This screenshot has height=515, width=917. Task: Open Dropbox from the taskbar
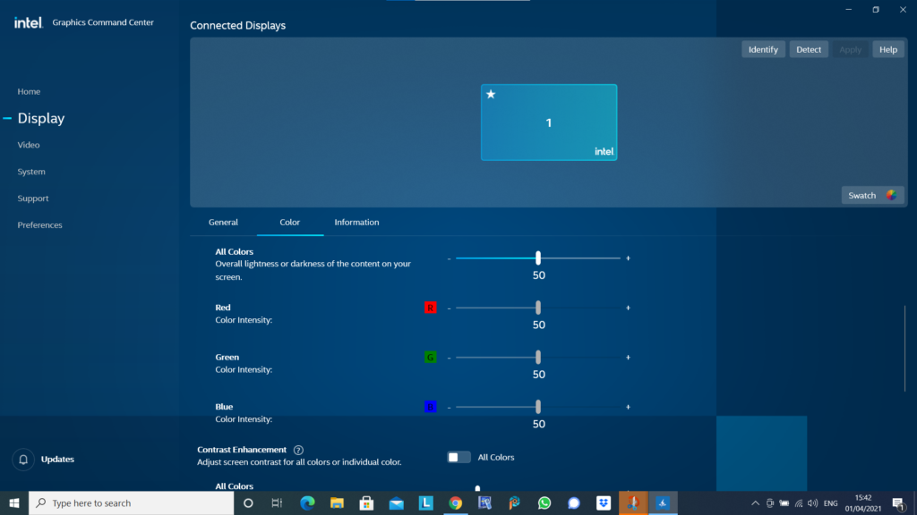[x=604, y=503]
